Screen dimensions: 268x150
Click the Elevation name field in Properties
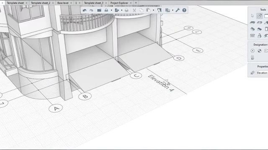click(262, 73)
